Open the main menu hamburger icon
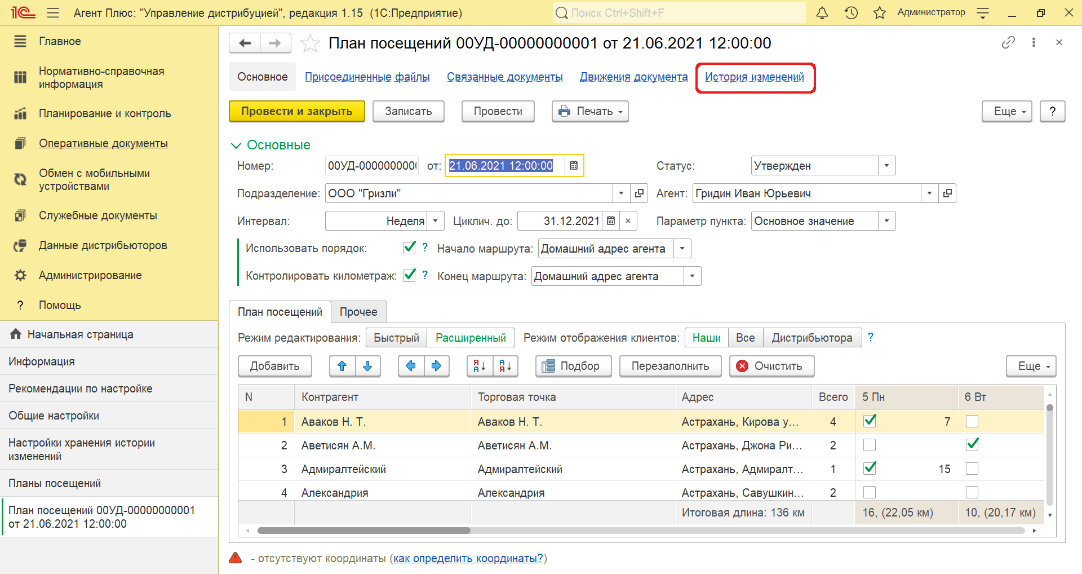This screenshot has width=1082, height=574. click(53, 13)
